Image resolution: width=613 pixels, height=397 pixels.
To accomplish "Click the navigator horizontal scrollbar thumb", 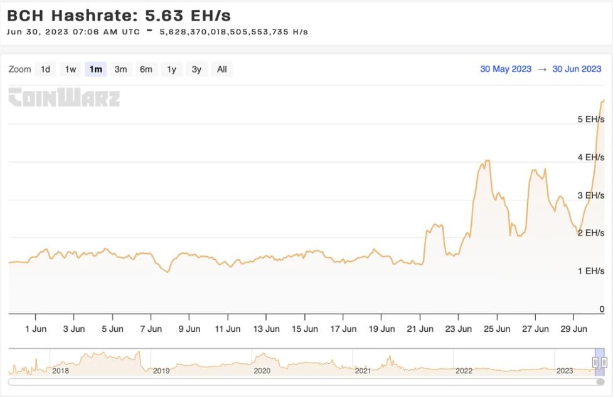I will tap(600, 382).
